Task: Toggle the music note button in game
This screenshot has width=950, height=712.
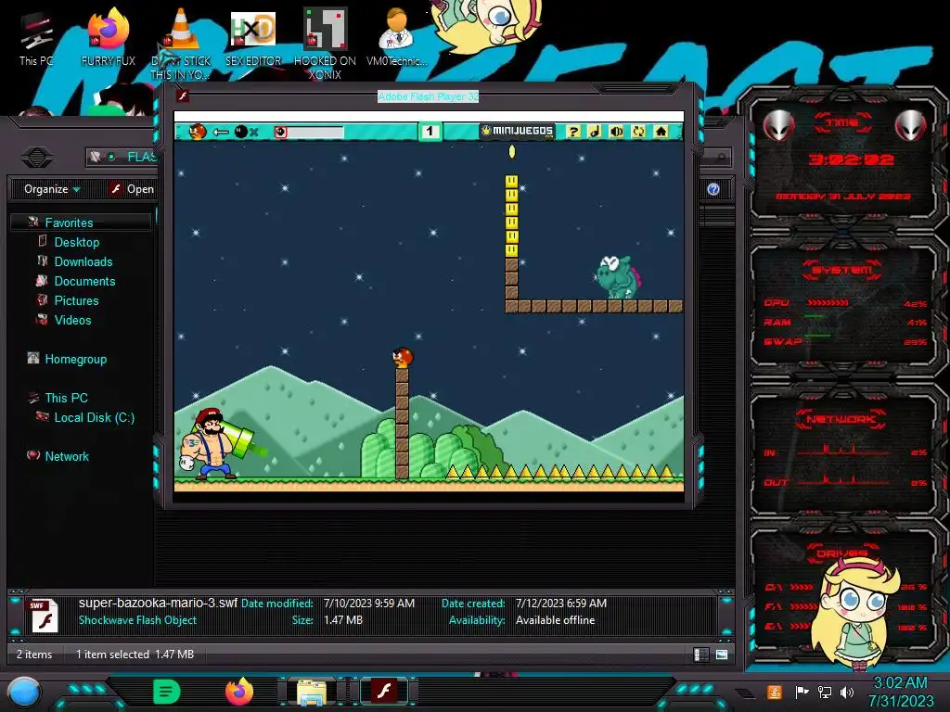Action: [595, 132]
